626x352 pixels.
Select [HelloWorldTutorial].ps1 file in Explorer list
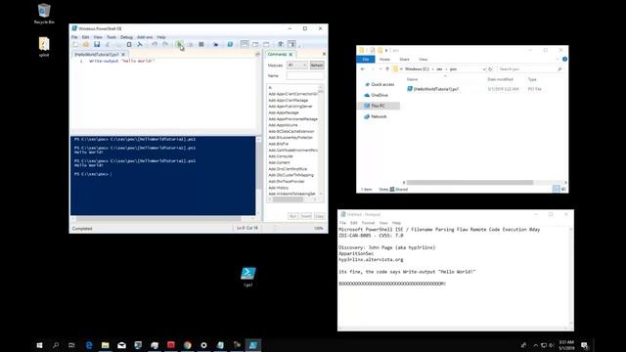click(x=433, y=89)
